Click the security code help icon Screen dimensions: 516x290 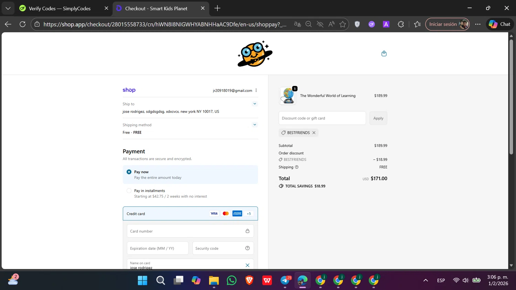coord(247,248)
